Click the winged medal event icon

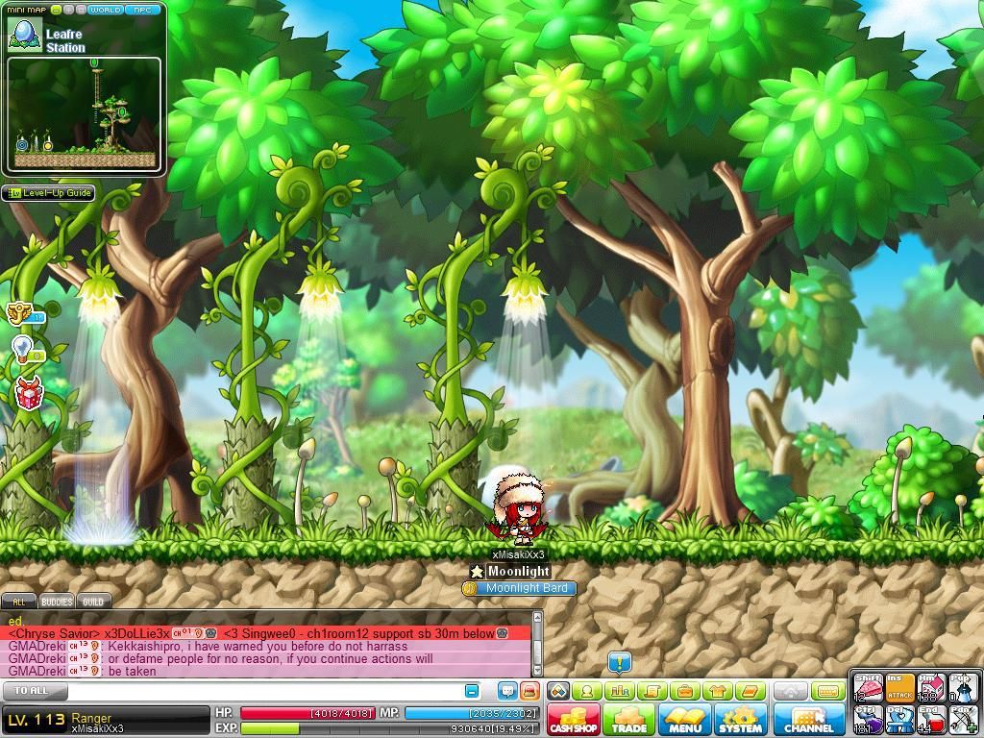click(x=20, y=313)
